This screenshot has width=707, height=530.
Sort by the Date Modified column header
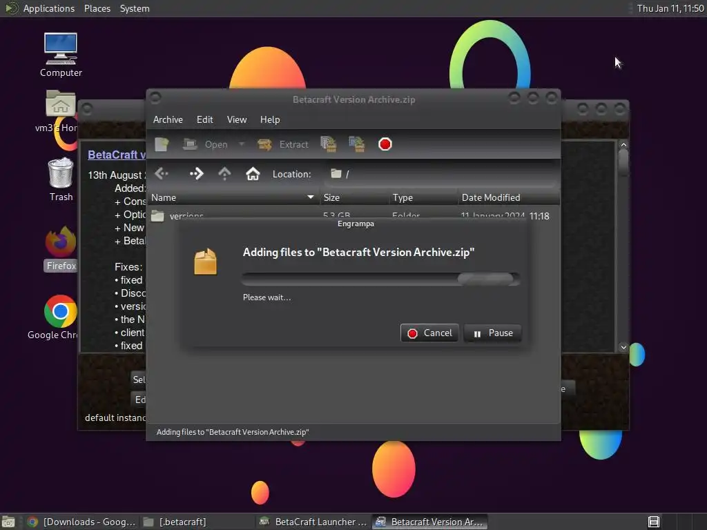point(509,197)
